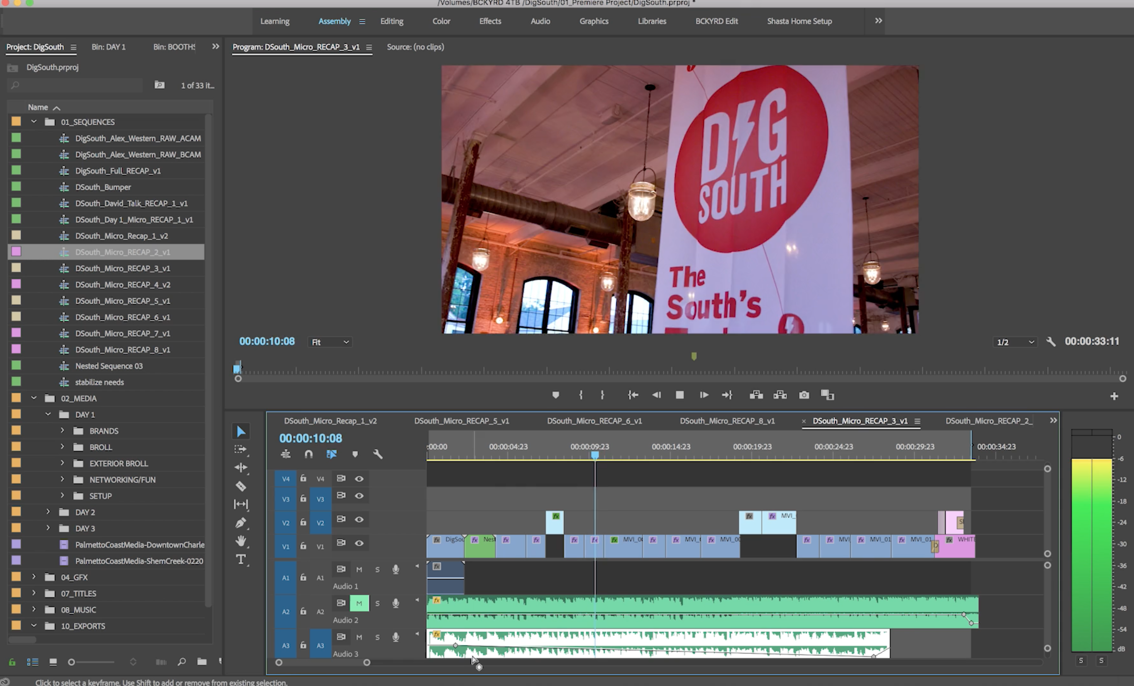This screenshot has width=1134, height=686.
Task: Step forward one frame
Action: pyautogui.click(x=704, y=395)
